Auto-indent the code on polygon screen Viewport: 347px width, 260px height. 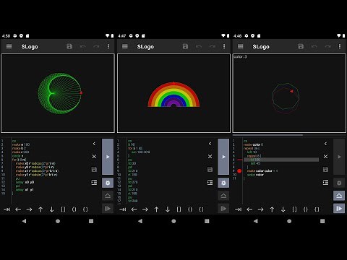tap(325, 183)
